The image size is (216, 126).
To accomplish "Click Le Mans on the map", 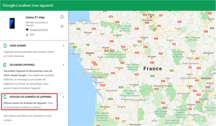I will (x=117, y=35).
